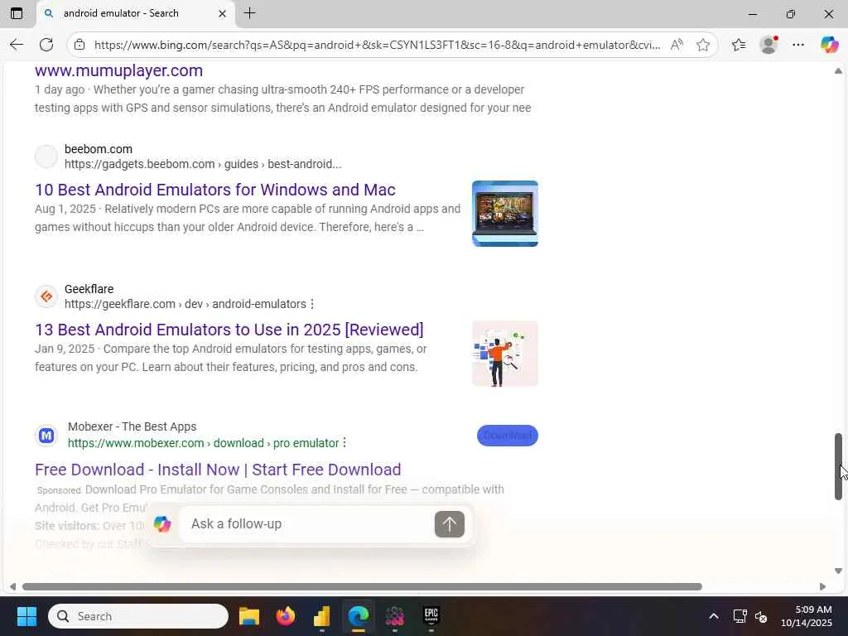
Task: Click the beebom.com site favicon
Action: [46, 157]
